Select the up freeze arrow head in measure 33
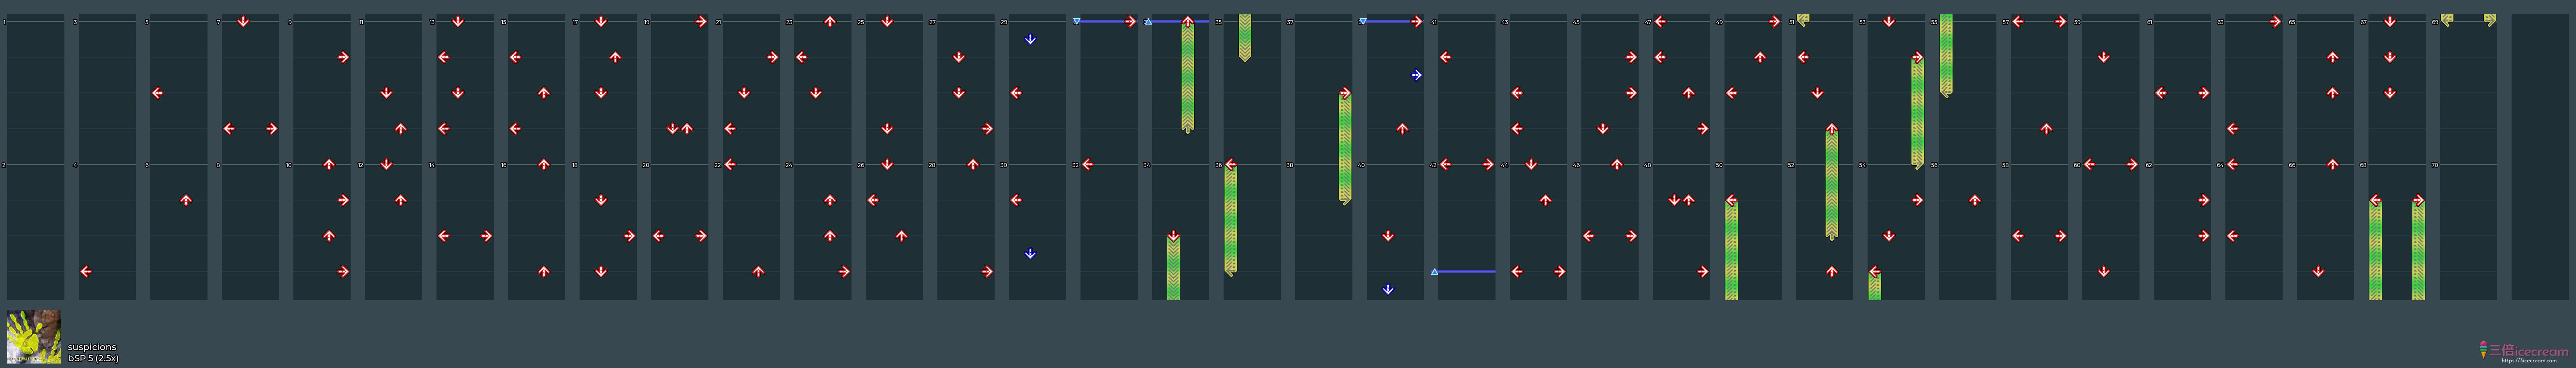 (x=1187, y=21)
